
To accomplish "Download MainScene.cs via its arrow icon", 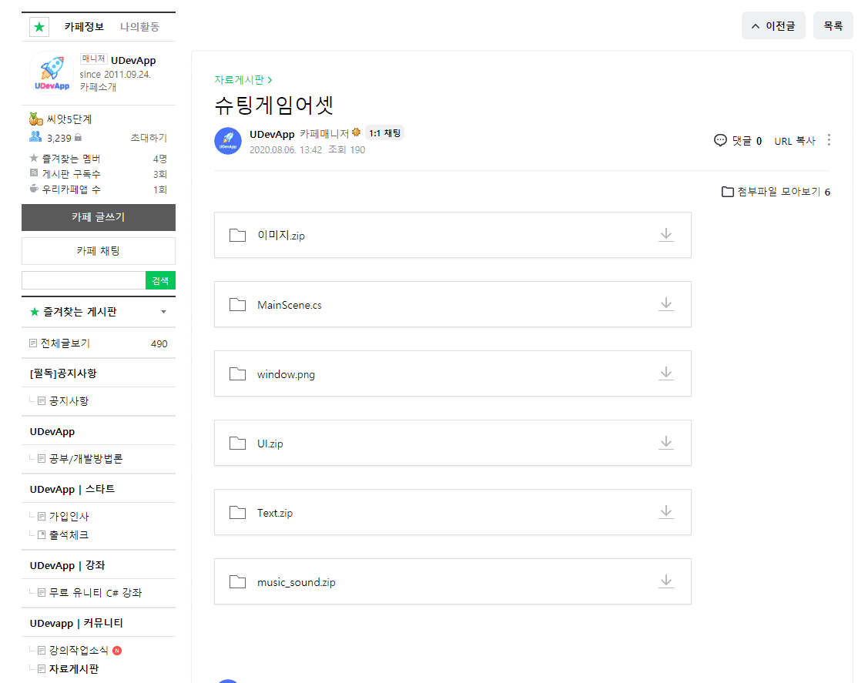I will [666, 304].
